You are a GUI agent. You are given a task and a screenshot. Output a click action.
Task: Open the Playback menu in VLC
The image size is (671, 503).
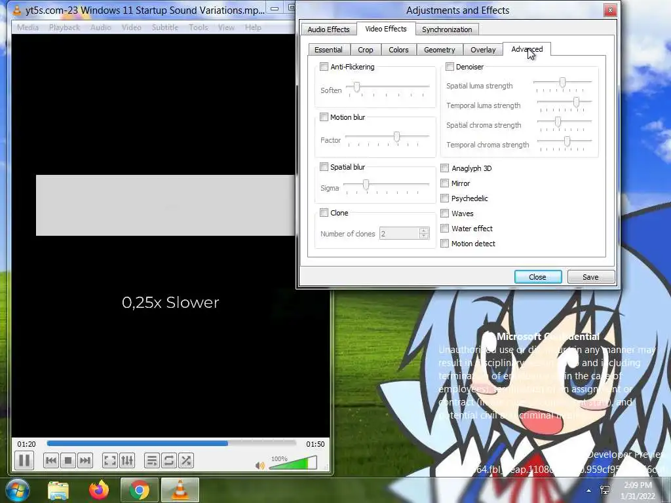pyautogui.click(x=64, y=28)
